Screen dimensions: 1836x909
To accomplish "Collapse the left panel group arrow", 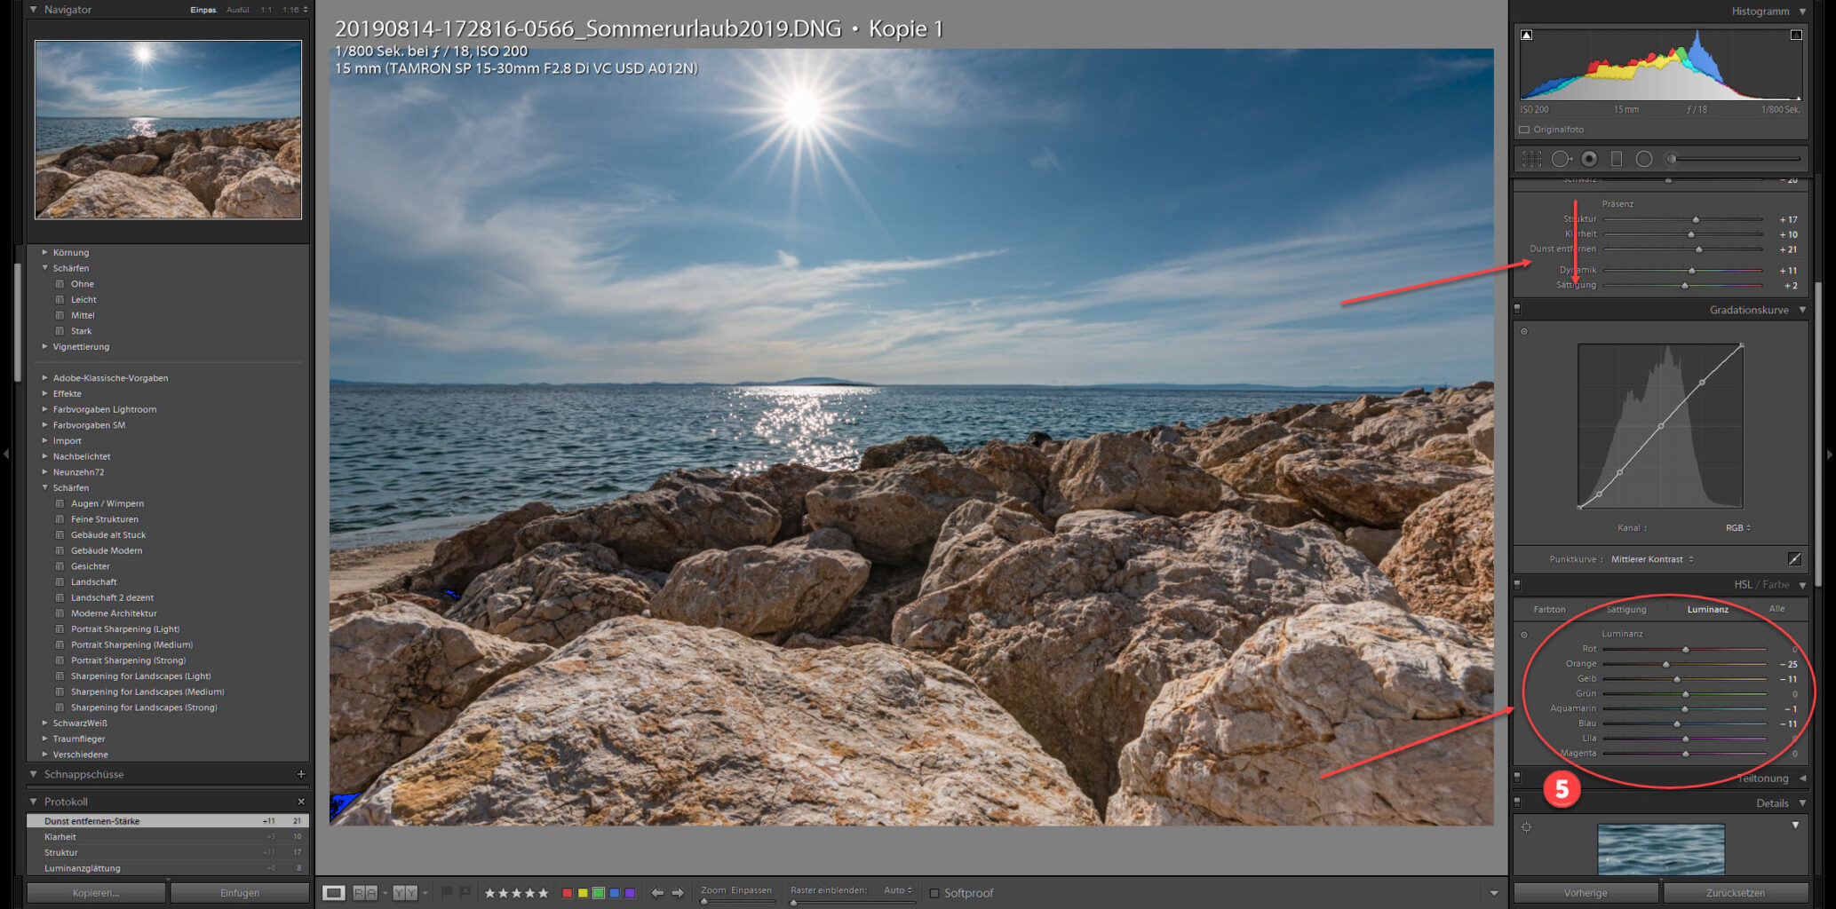I will [6, 454].
